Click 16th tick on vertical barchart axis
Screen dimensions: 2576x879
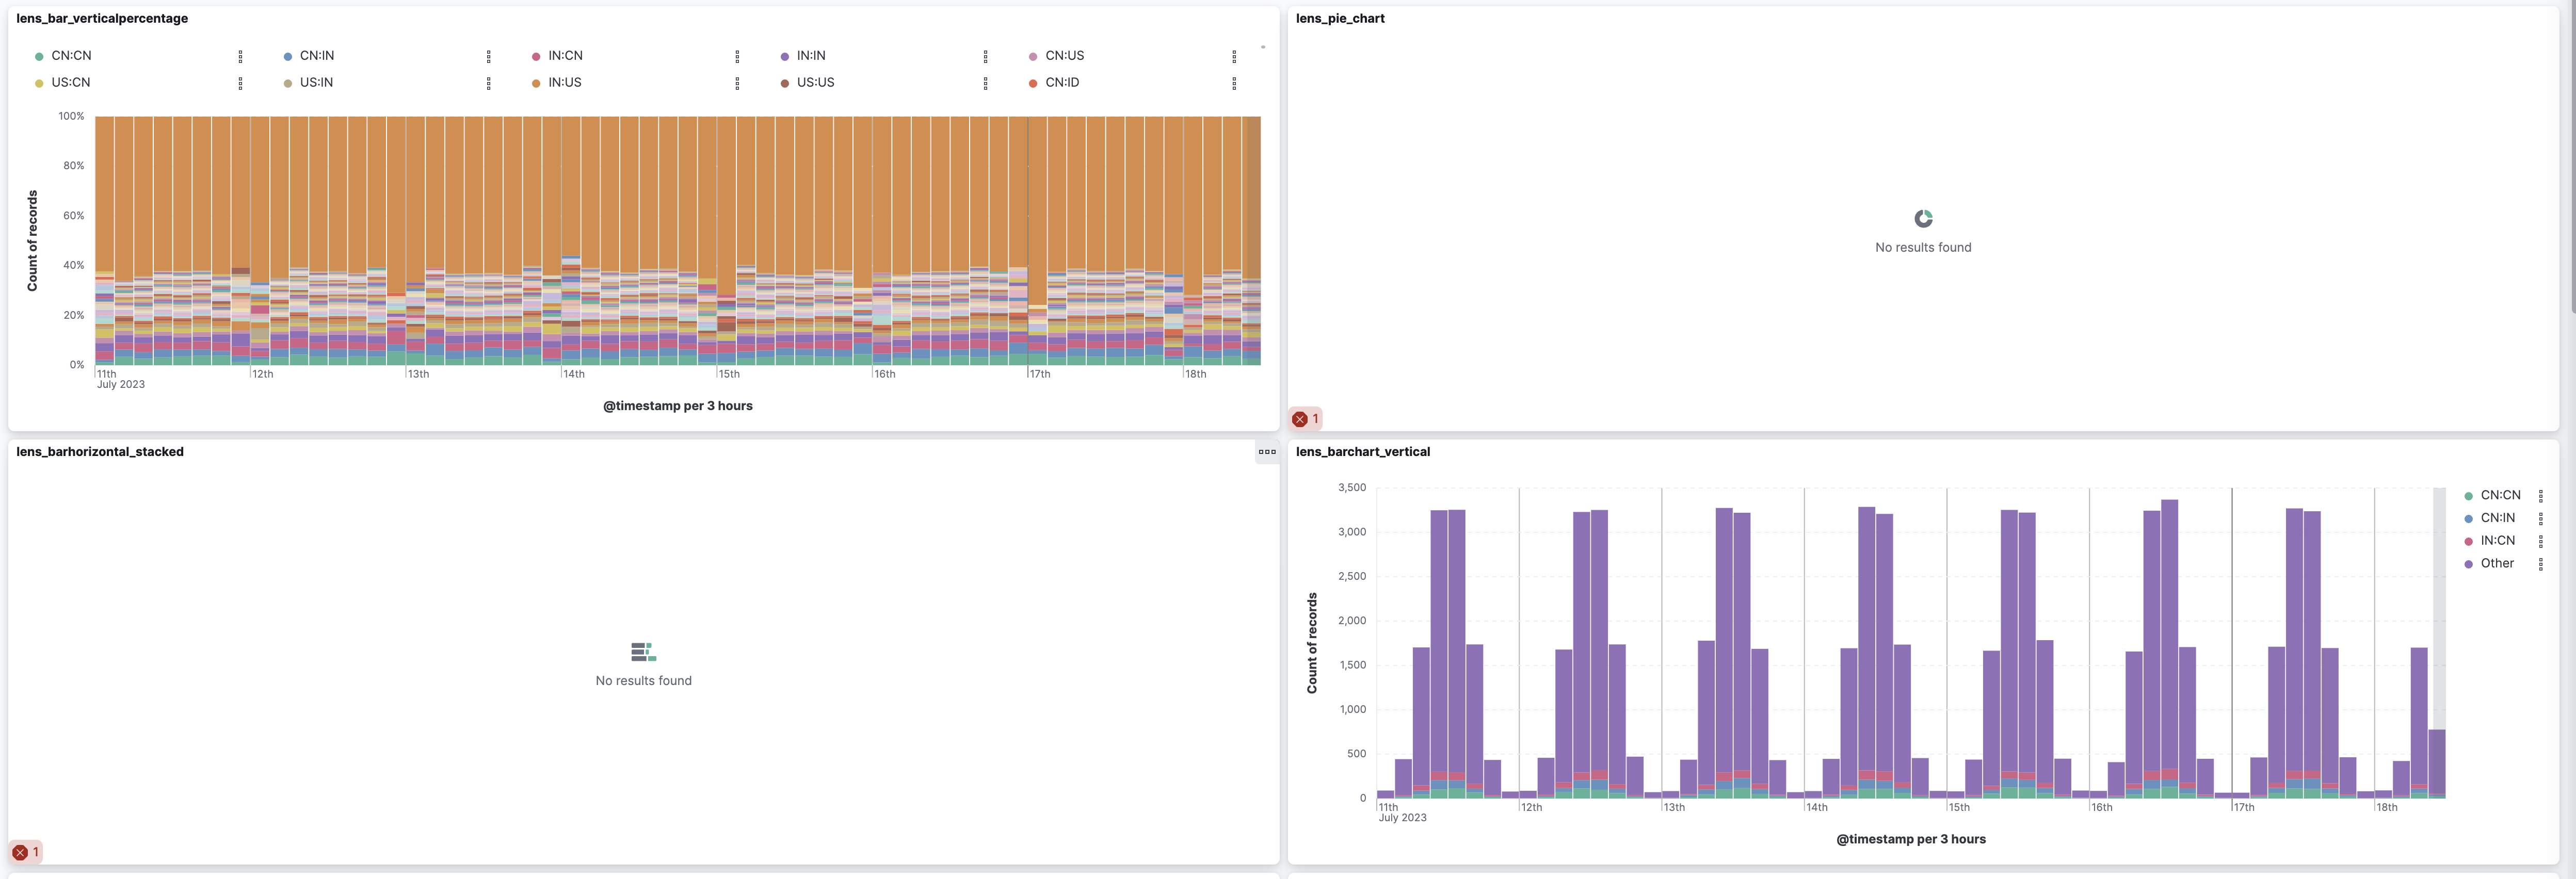2102,807
